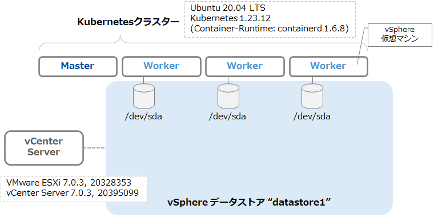Click the vCenter Server 7.0.3, 20395099 text
The image size is (434, 217).
coord(73,192)
